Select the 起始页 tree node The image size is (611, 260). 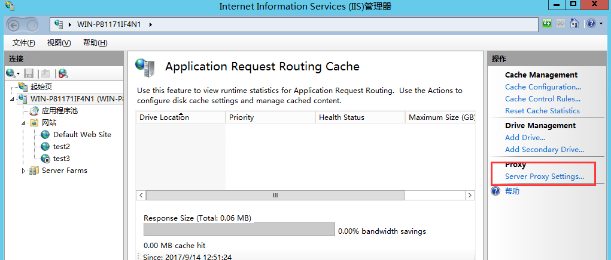coord(41,87)
